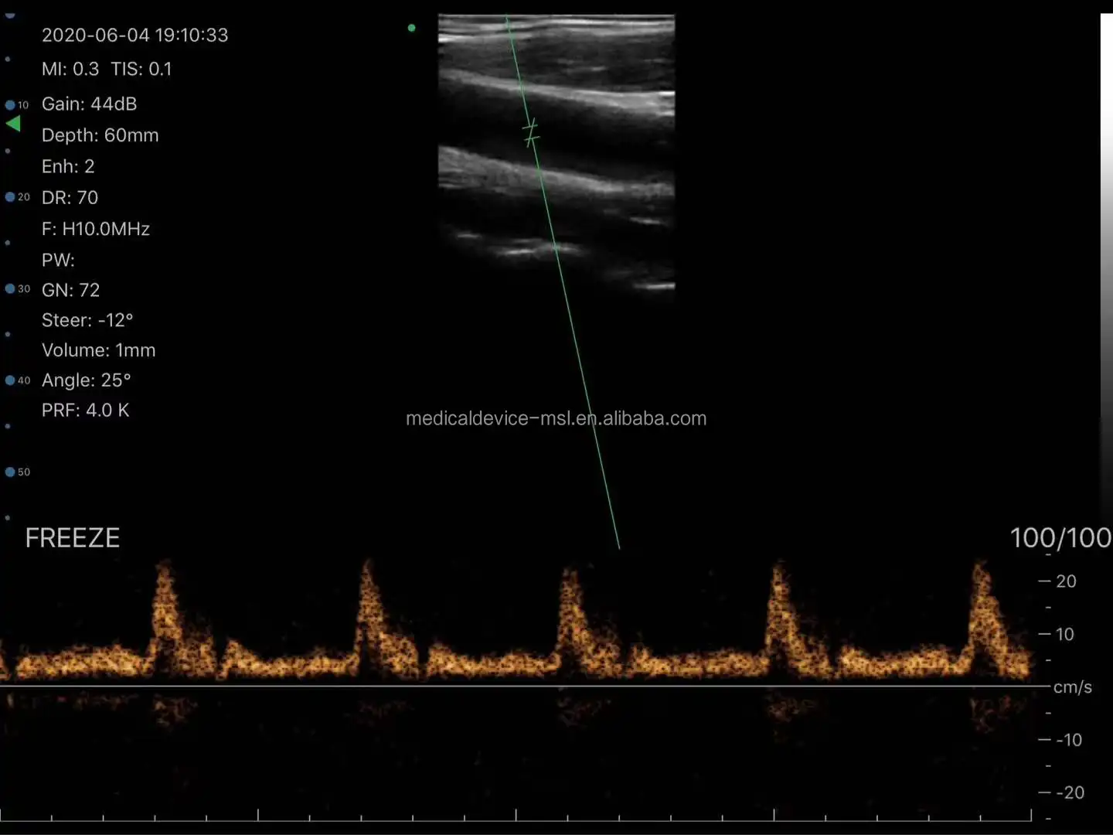This screenshot has width=1113, height=835.
Task: Click the 100/100 display indicator
Action: point(1060,537)
